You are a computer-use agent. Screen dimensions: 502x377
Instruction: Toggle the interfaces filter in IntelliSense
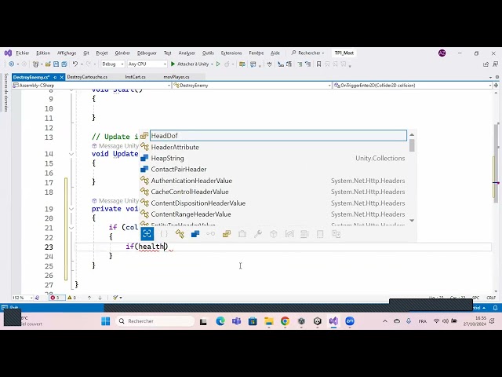click(x=210, y=234)
